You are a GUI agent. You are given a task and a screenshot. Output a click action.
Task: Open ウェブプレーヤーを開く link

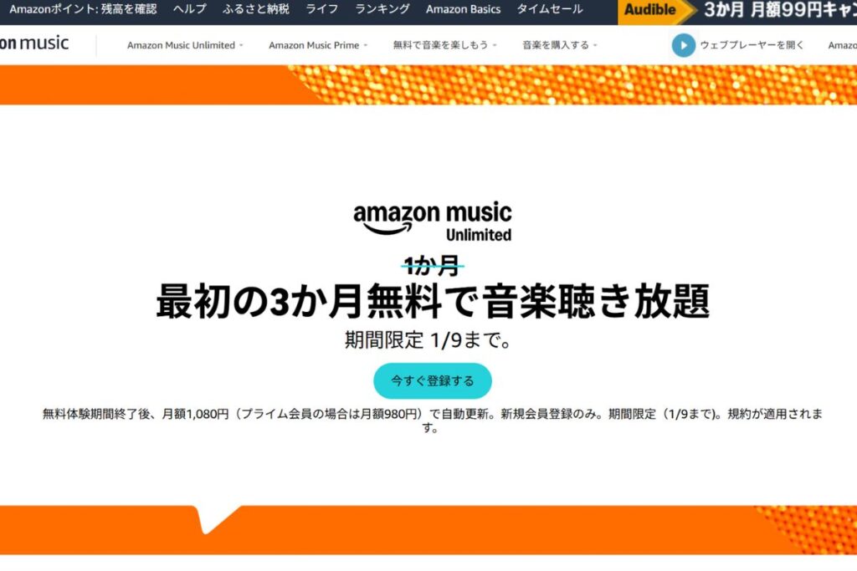pos(752,45)
